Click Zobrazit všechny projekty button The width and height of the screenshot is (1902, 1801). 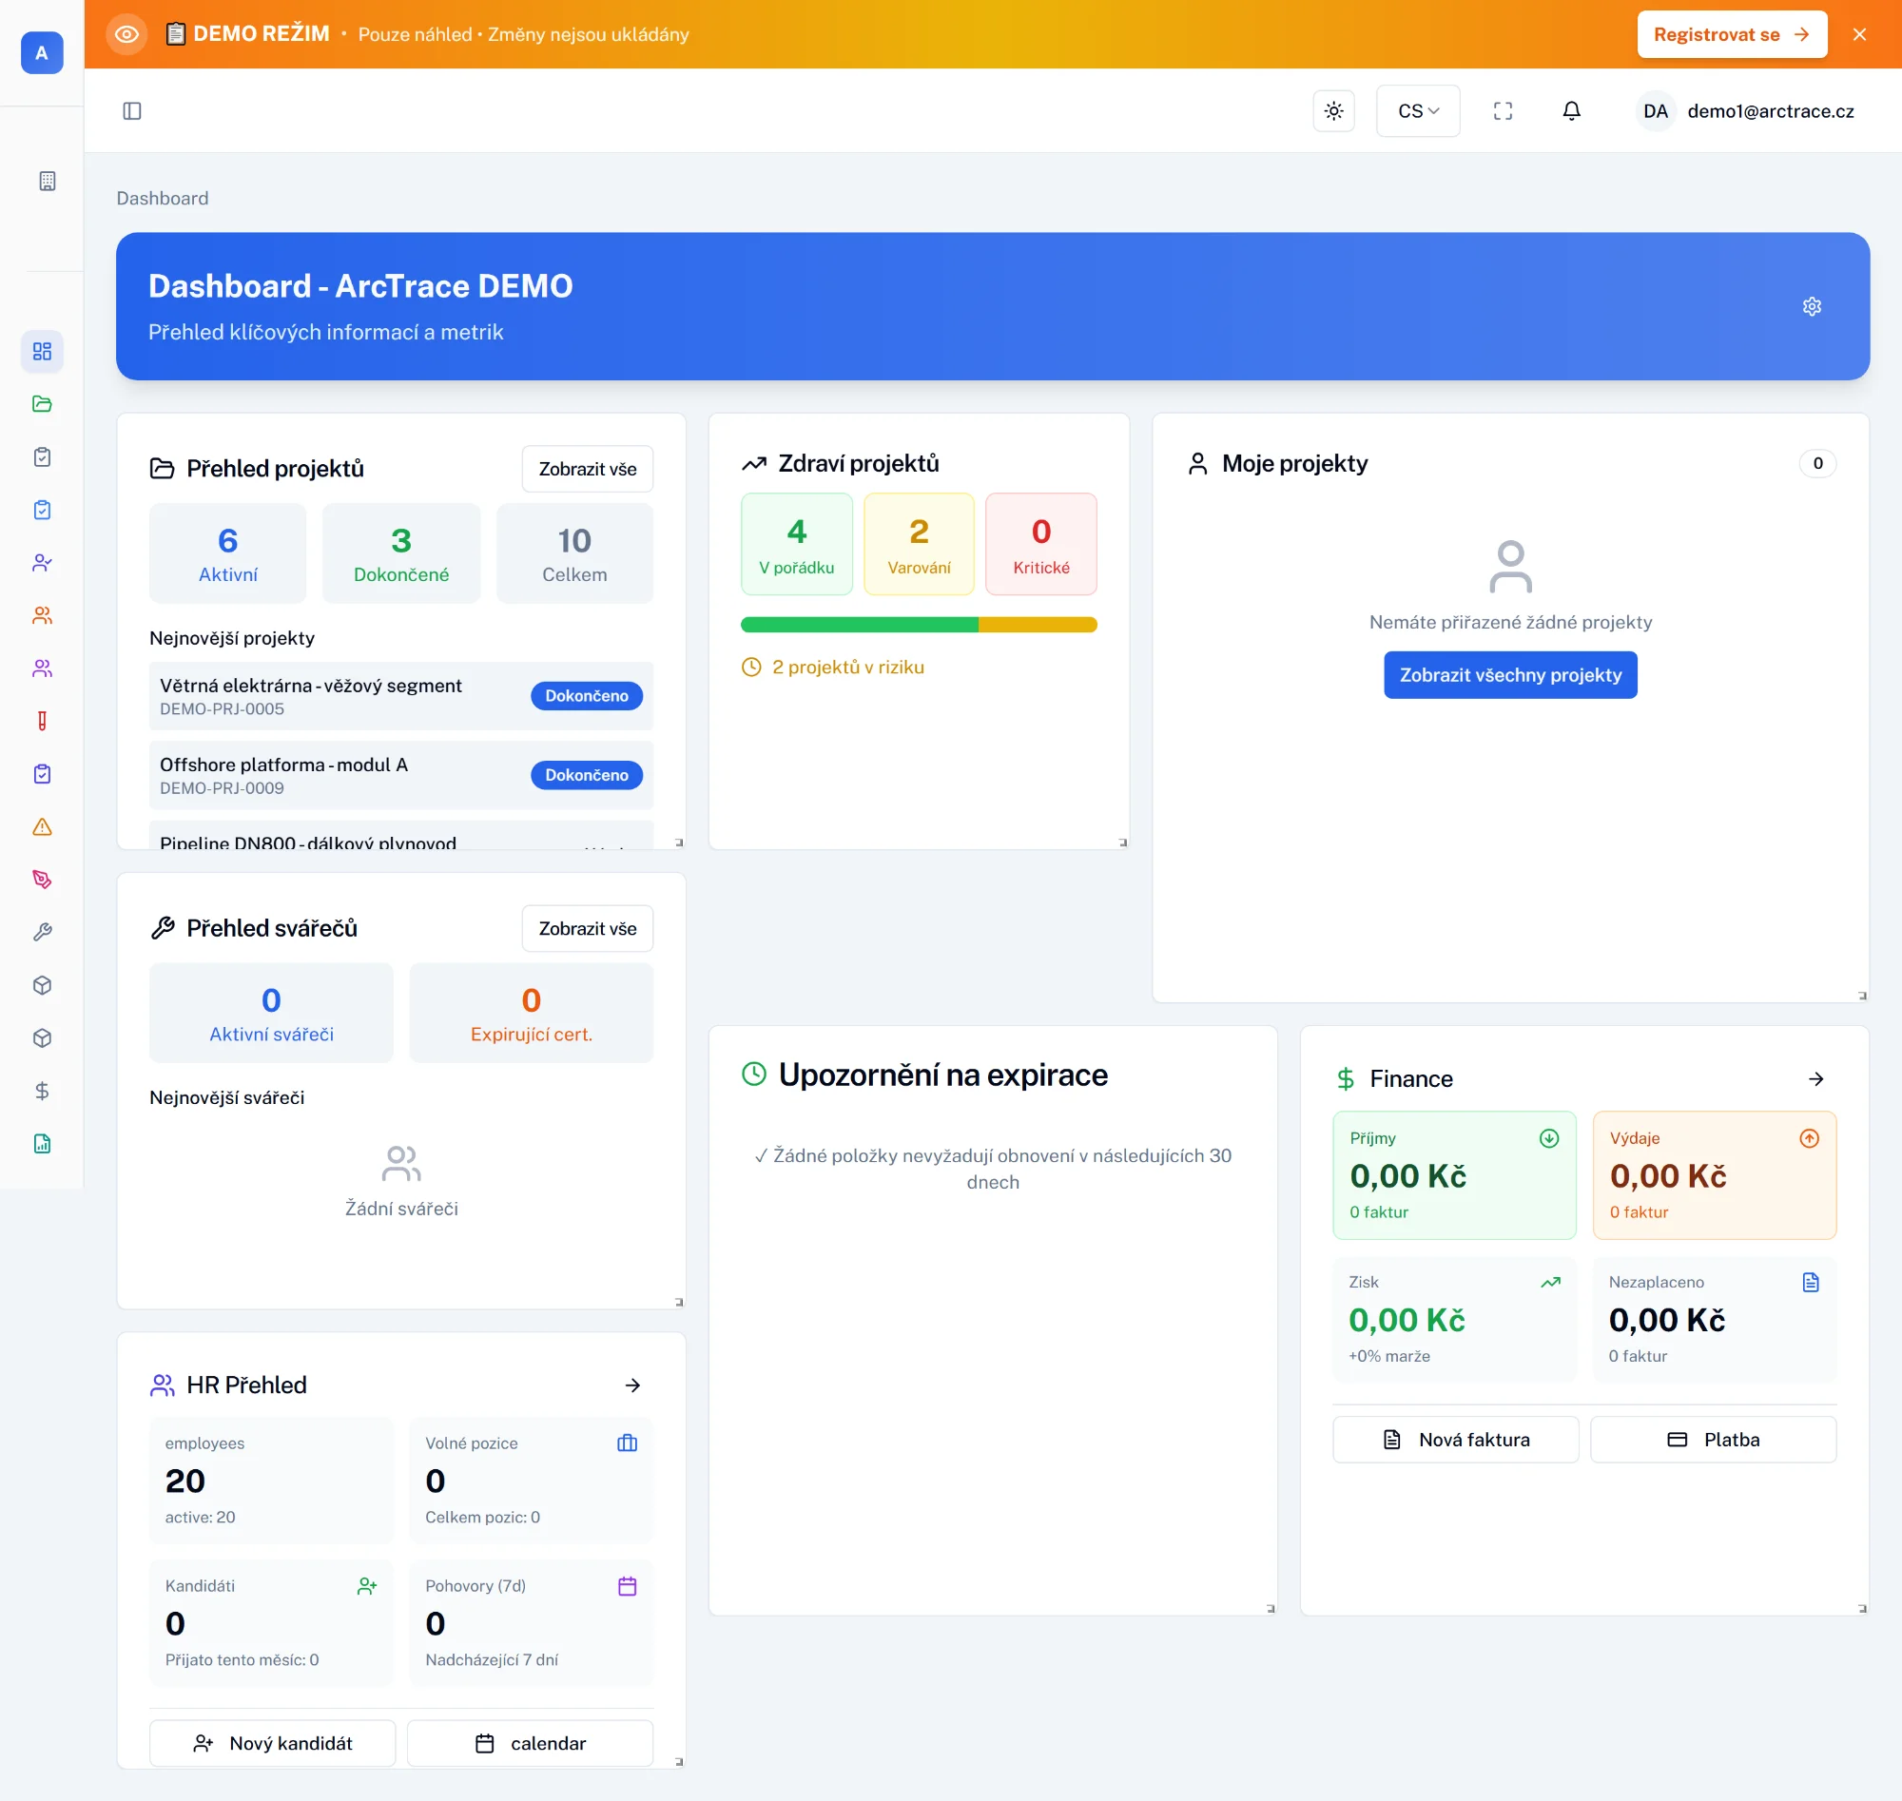click(x=1509, y=675)
